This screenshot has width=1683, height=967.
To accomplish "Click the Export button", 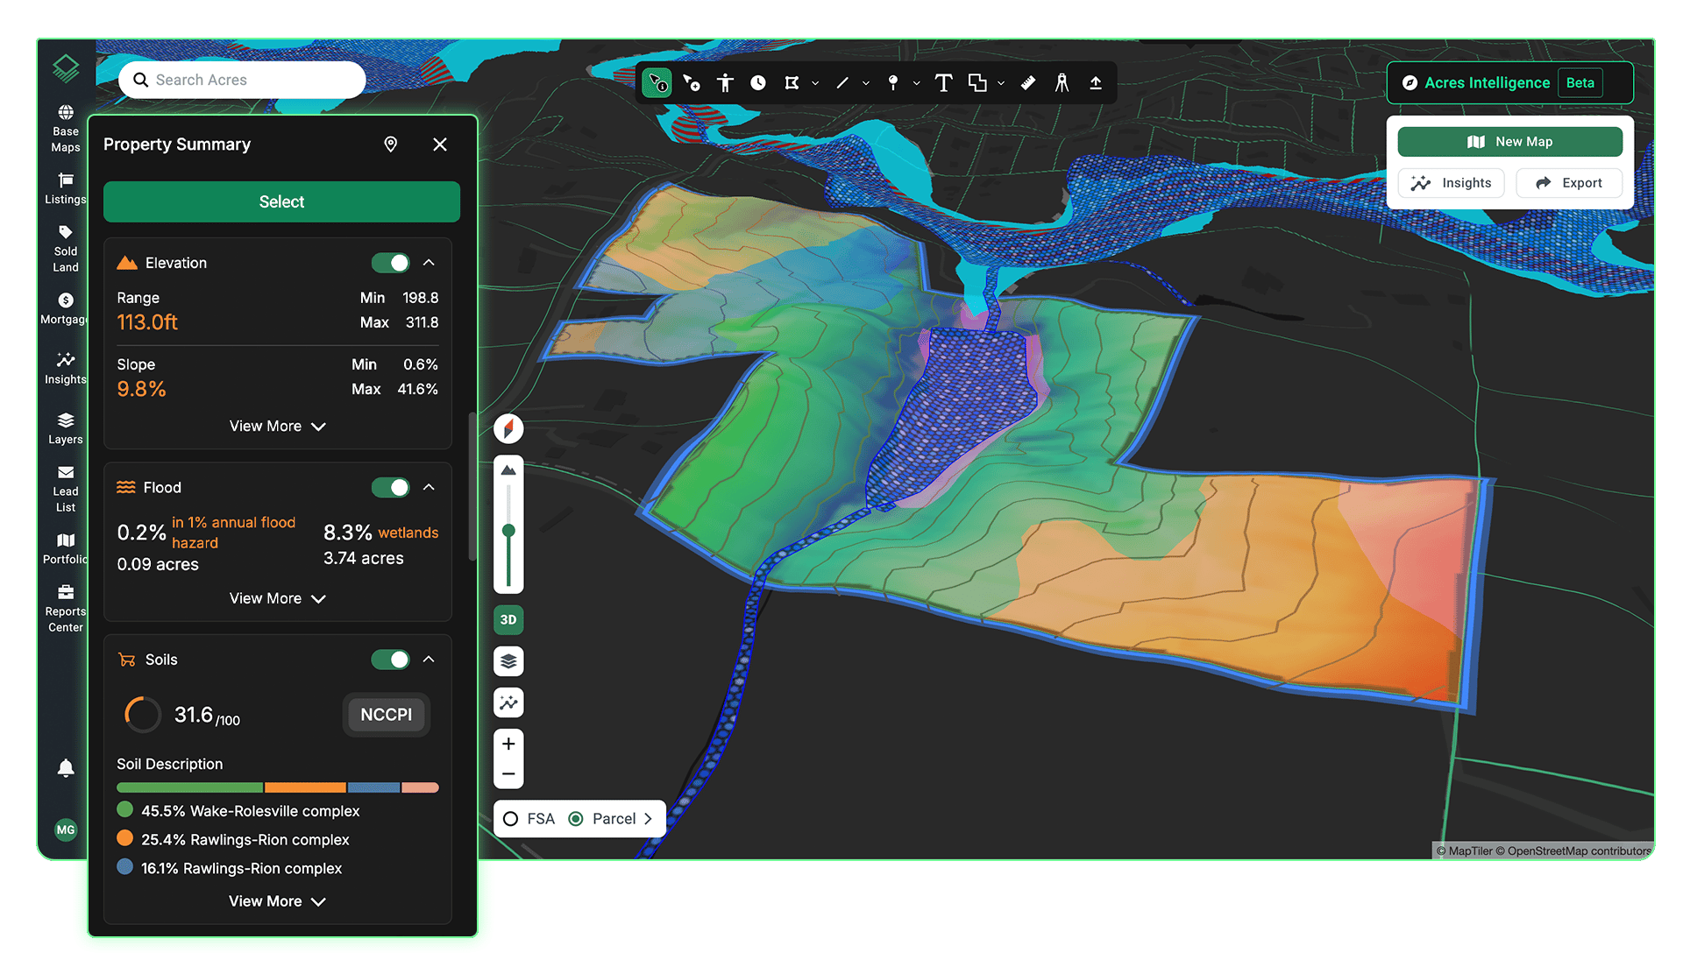I will [x=1569, y=183].
